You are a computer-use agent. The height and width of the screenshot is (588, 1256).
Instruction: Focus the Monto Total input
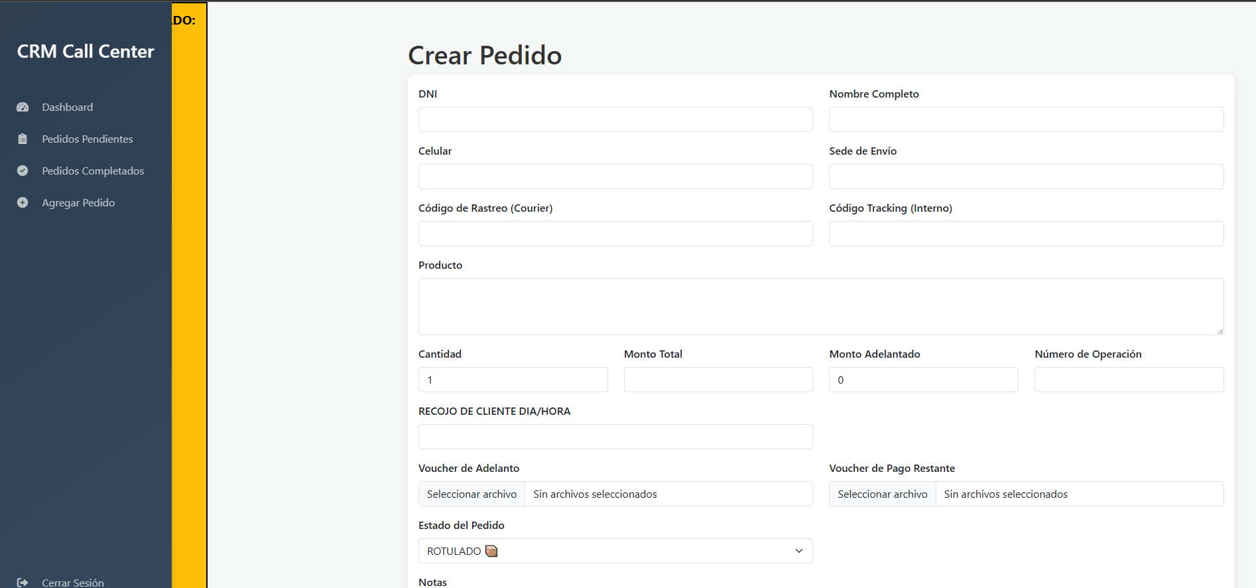718,380
